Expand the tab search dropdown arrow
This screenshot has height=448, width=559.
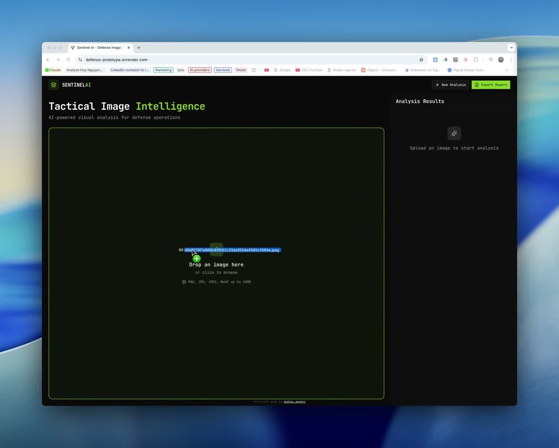(x=511, y=48)
